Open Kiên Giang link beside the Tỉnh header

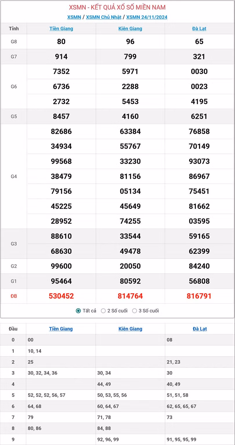pyautogui.click(x=130, y=29)
